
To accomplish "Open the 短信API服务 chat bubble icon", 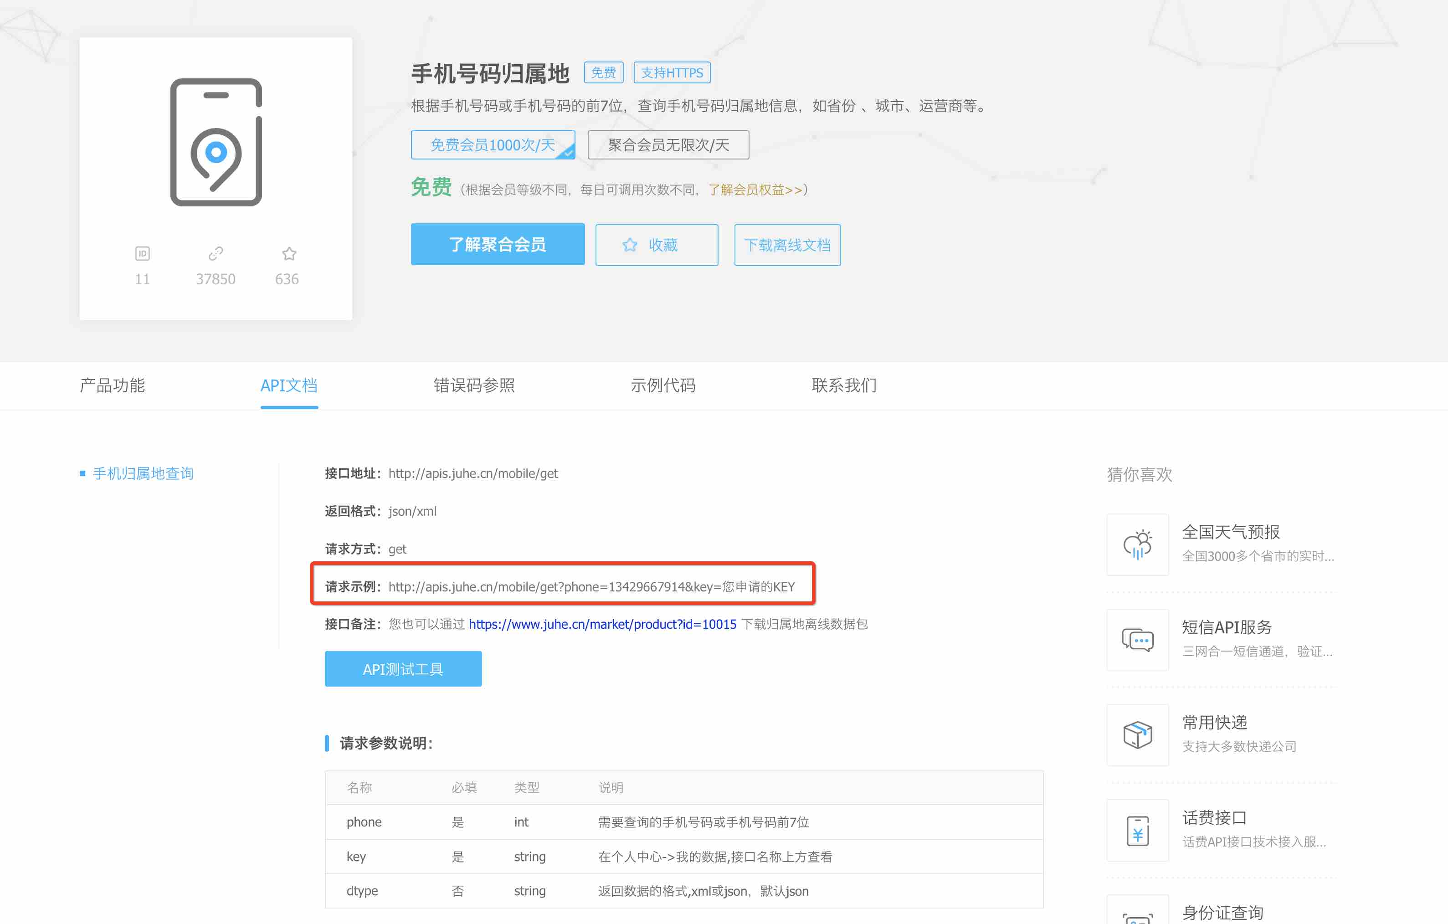I will tap(1138, 640).
